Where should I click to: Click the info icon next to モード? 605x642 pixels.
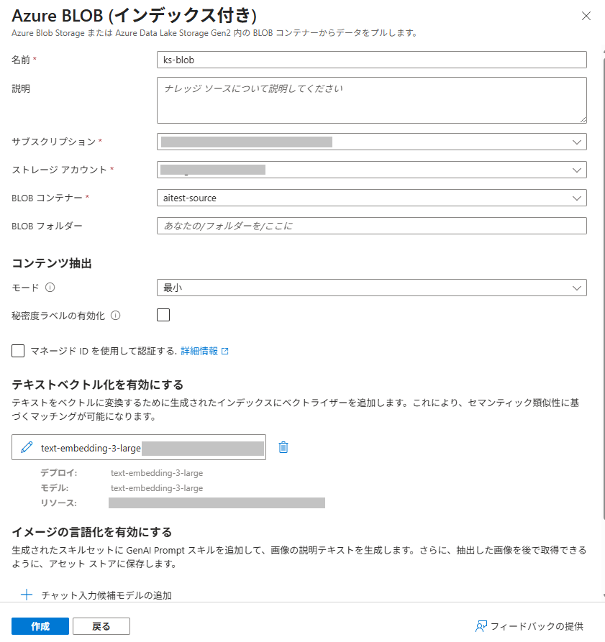click(x=50, y=288)
